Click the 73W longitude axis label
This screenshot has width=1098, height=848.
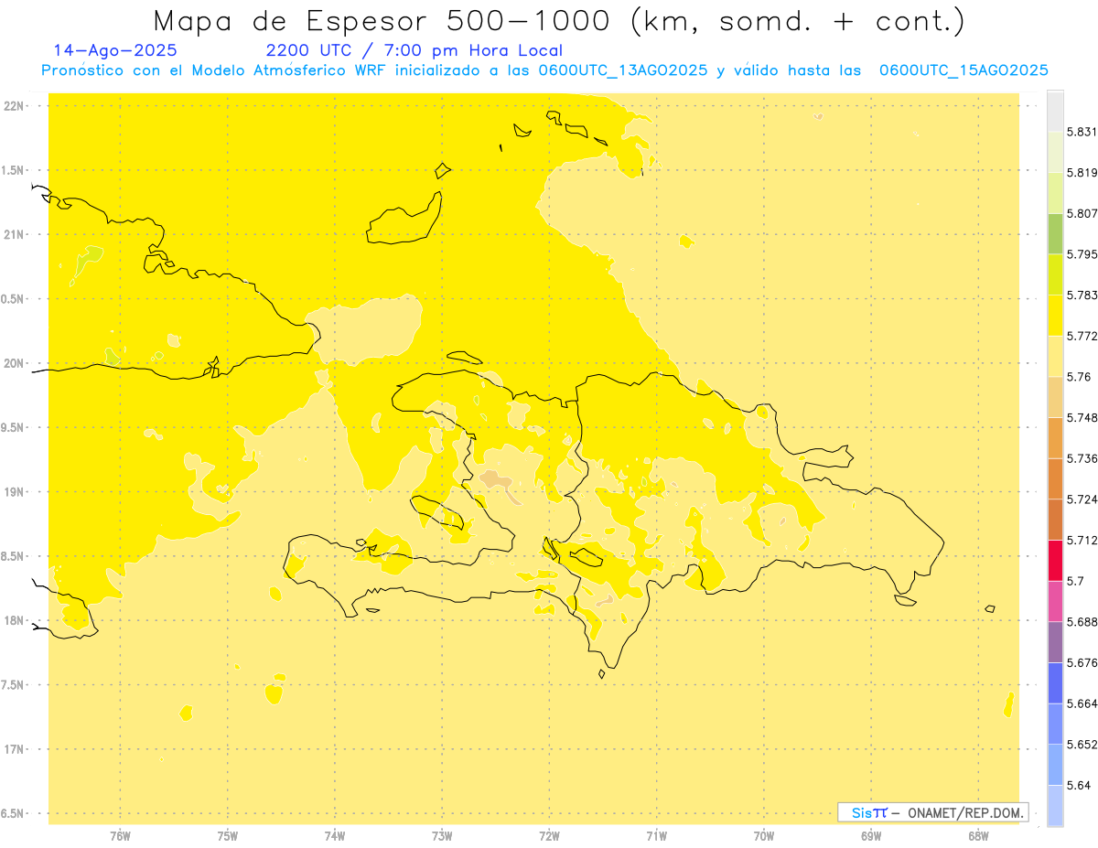442,836
